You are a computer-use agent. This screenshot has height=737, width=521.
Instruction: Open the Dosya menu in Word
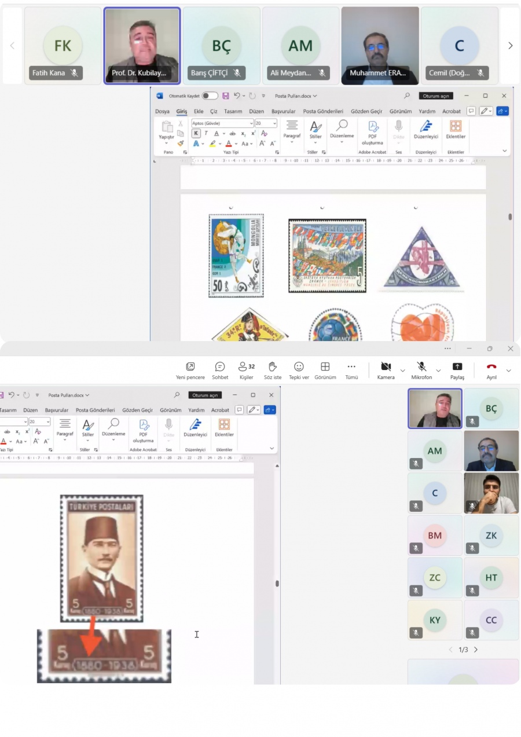coord(162,111)
